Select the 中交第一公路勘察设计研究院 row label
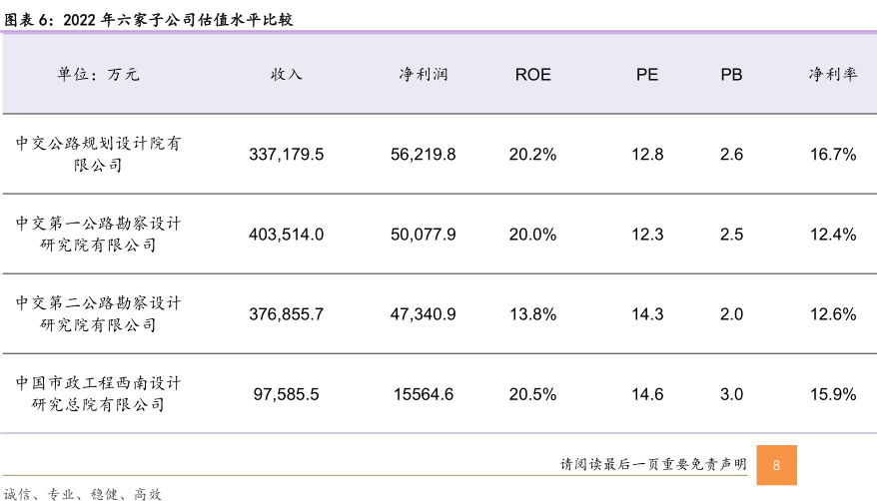 click(x=98, y=234)
